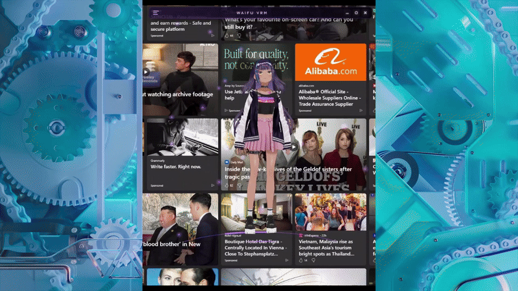Open 'earn rewards - Safe and secure platform' ad
The image size is (518, 291).
click(x=181, y=26)
